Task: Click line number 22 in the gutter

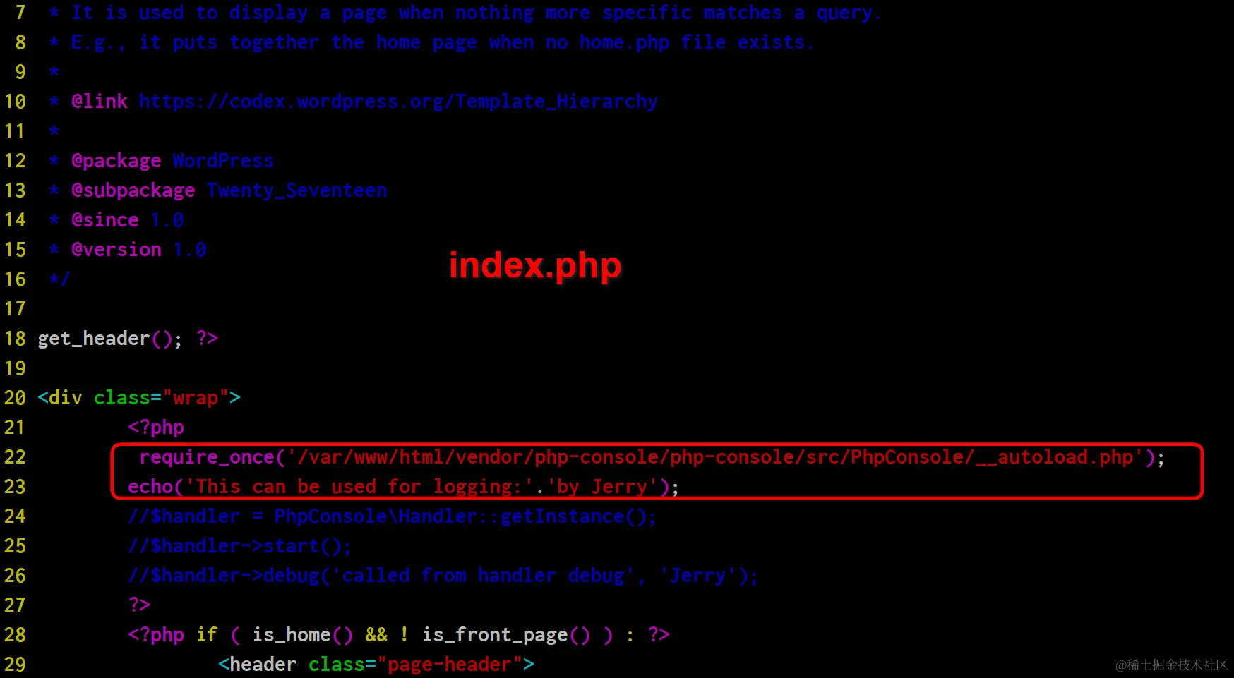Action: pos(15,457)
